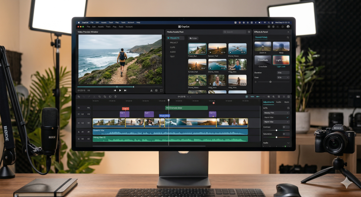
Task: Select the Crossfade transition
Action: click(x=263, y=60)
